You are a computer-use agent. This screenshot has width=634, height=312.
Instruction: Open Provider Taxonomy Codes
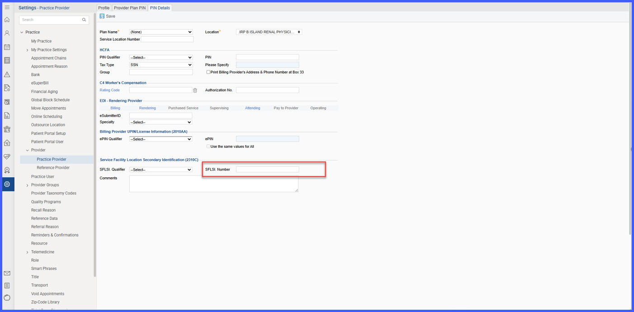point(54,193)
